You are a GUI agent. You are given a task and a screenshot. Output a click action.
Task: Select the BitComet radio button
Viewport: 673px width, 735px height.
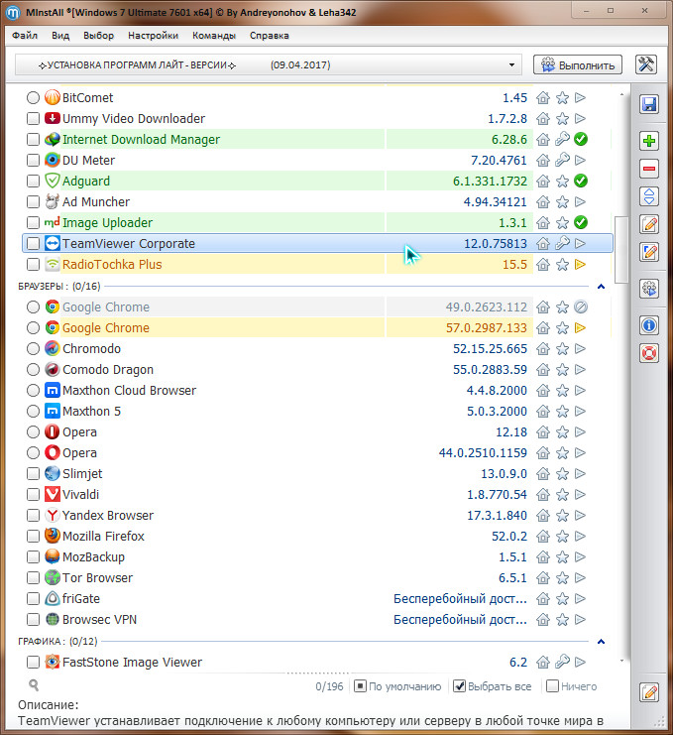coord(33,98)
